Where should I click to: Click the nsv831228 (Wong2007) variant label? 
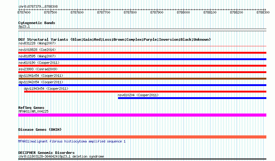37,43
